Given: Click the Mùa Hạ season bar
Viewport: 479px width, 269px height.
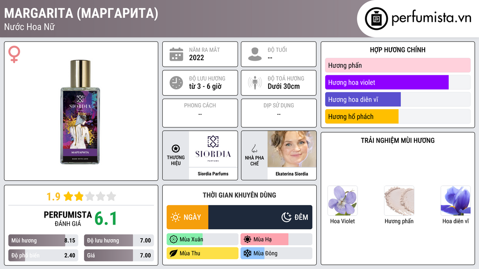Looking at the screenshot, I should pyautogui.click(x=276, y=240).
